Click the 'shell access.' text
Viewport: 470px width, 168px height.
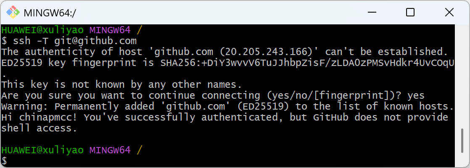pyautogui.click(x=40, y=129)
